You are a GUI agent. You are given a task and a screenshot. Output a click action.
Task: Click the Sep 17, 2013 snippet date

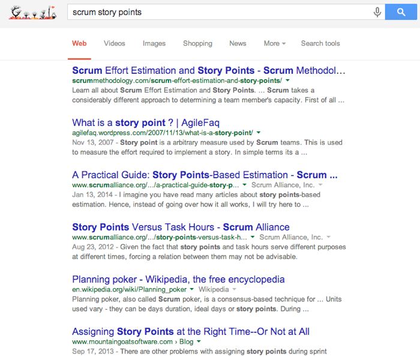coord(93,352)
